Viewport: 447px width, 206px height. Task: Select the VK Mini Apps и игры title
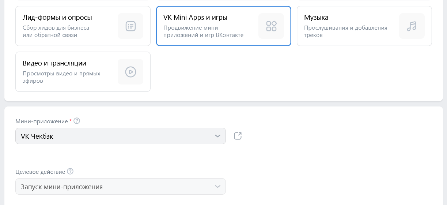coord(197,18)
